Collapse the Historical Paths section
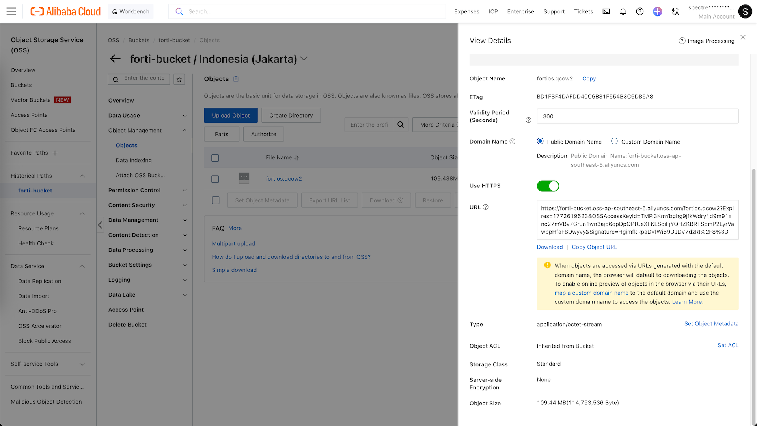The image size is (757, 426). [82, 176]
